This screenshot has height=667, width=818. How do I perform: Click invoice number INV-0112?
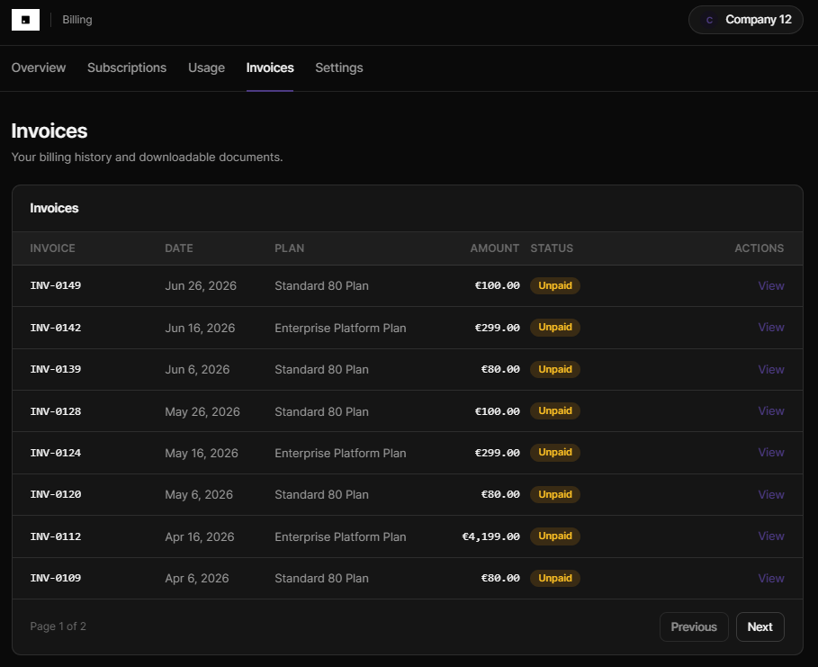coord(56,536)
